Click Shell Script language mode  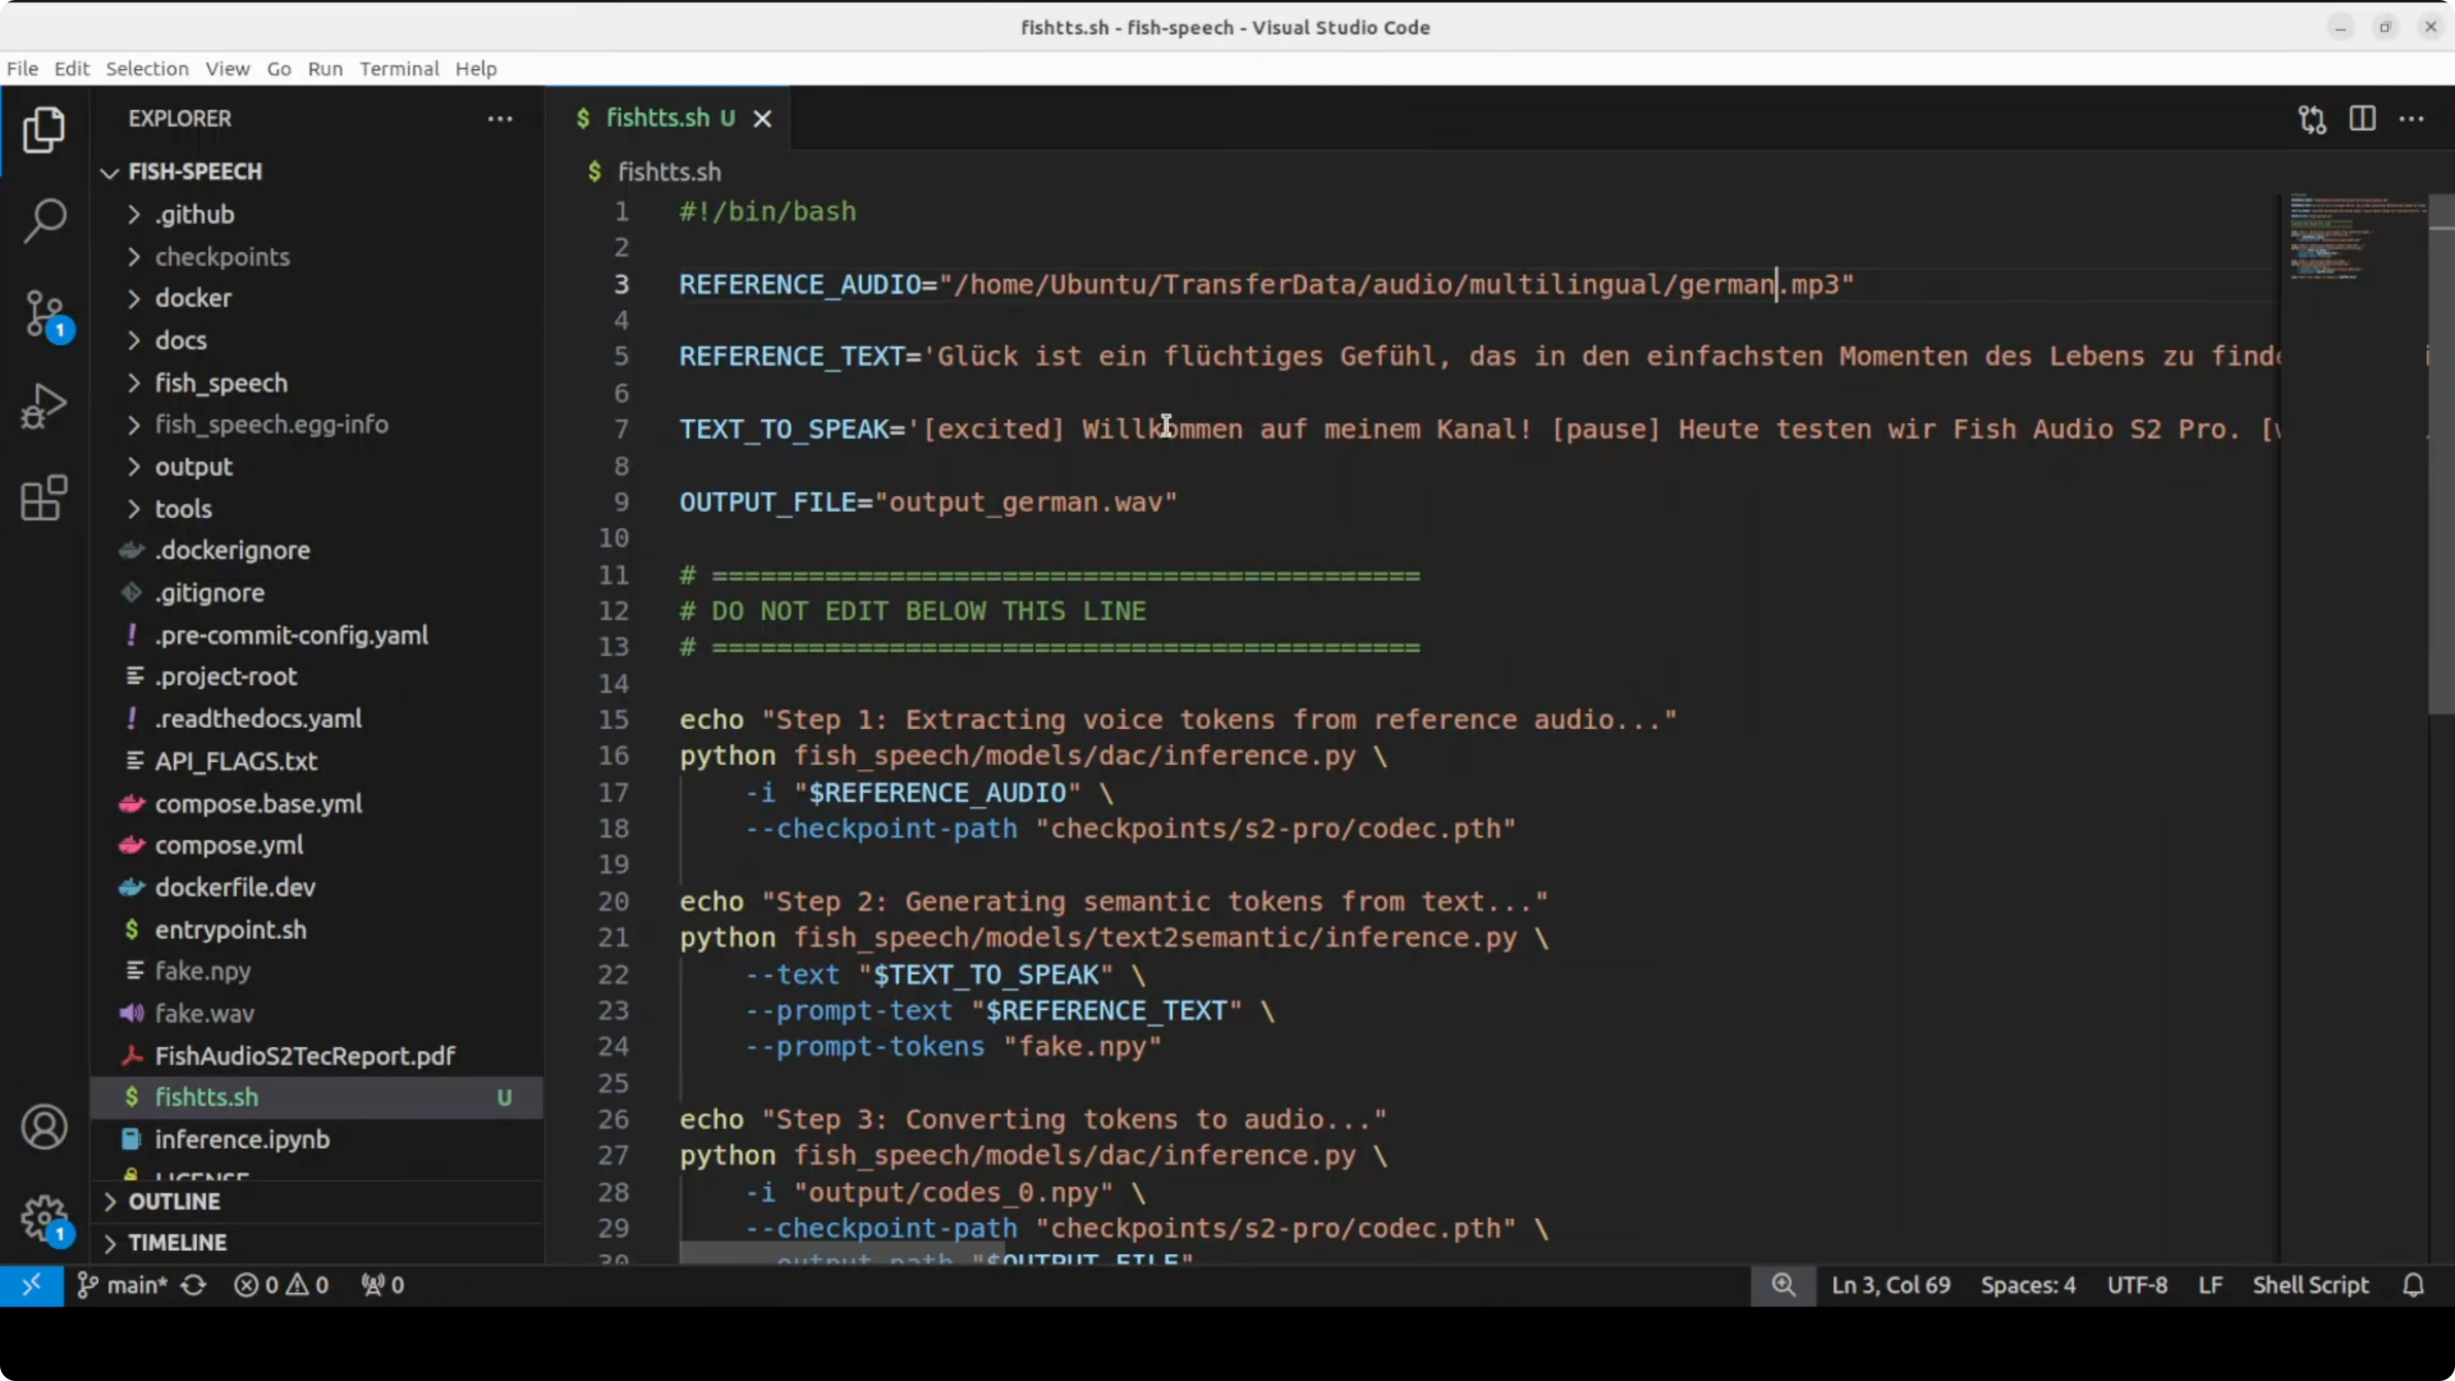click(2310, 1286)
